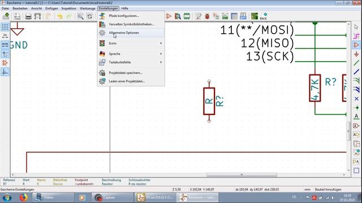The image size is (362, 203).
Task: Open the Bearbeiten menu
Action: [20, 8]
